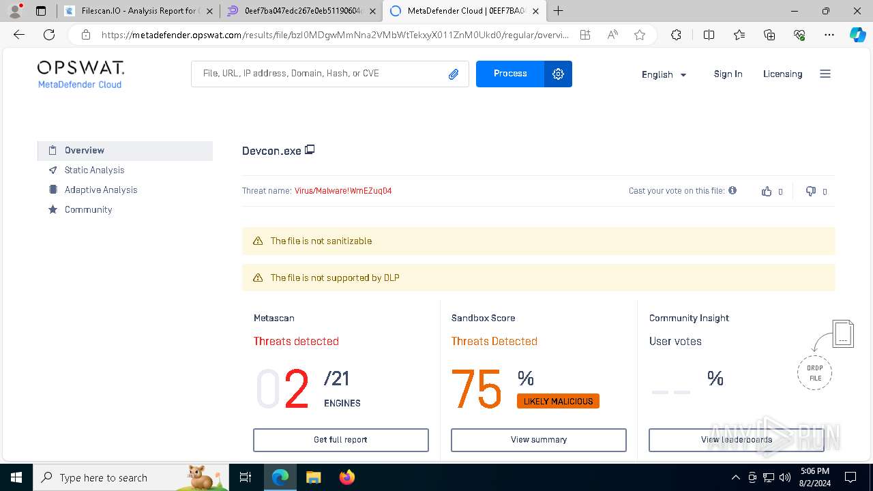Open Browser essentials icon

[800, 35]
